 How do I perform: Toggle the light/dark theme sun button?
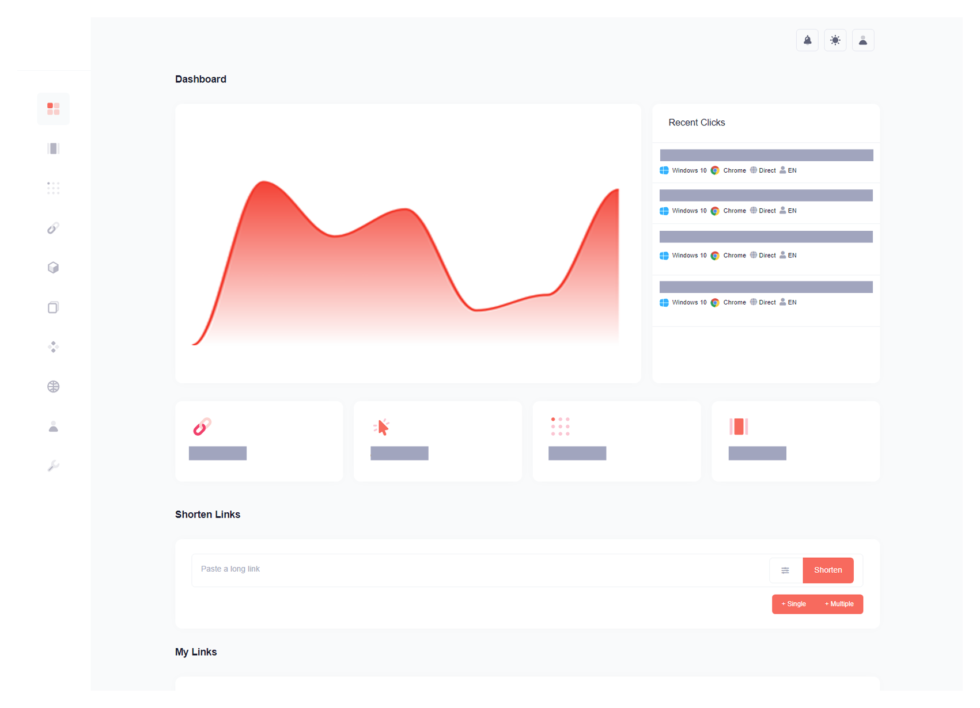pyautogui.click(x=835, y=40)
